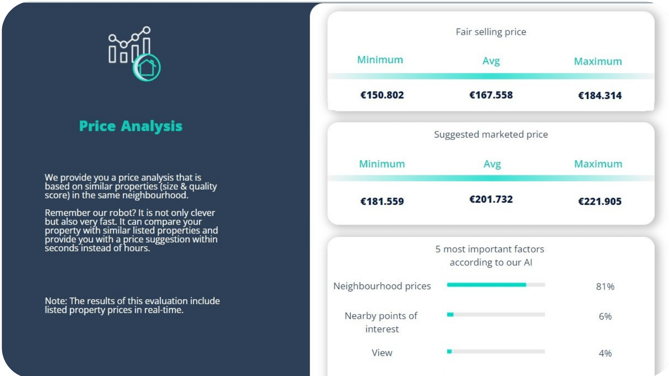The height and width of the screenshot is (376, 669).
Task: Click the €201.732 average marketed price
Action: [x=491, y=199]
